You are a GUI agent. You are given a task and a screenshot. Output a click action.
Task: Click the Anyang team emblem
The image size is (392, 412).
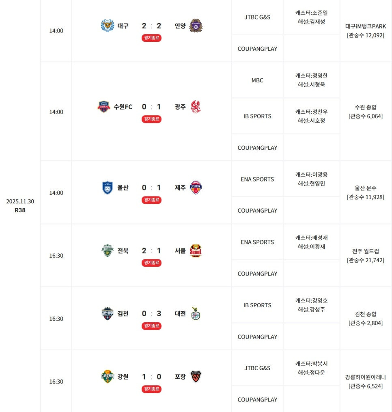pos(196,26)
